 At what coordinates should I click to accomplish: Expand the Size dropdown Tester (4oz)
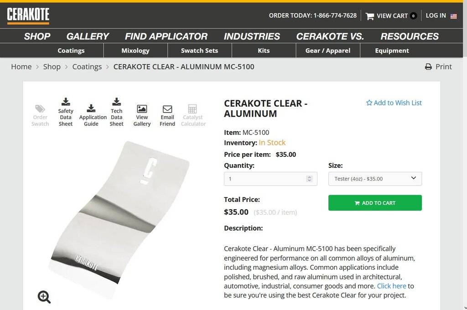(375, 179)
